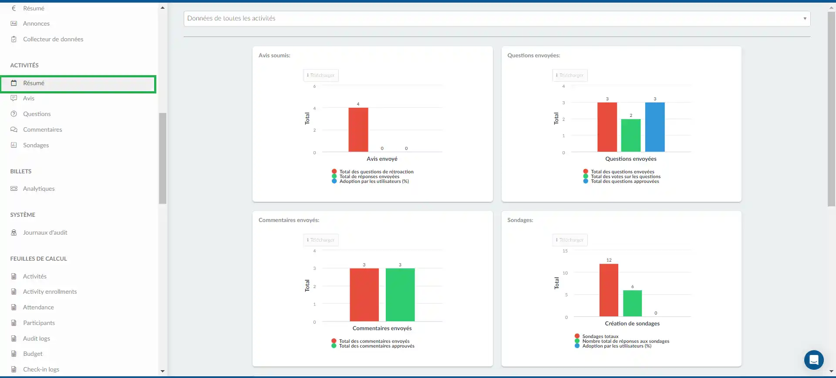The height and width of the screenshot is (378, 836).
Task: Open the Commentaires section
Action: click(43, 129)
